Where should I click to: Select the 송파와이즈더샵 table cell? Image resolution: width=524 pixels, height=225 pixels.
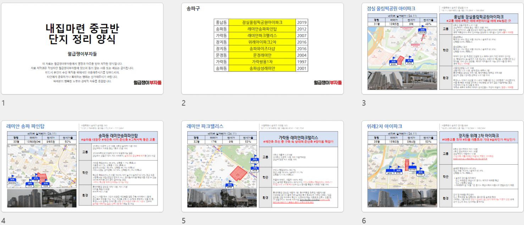pos(263,49)
